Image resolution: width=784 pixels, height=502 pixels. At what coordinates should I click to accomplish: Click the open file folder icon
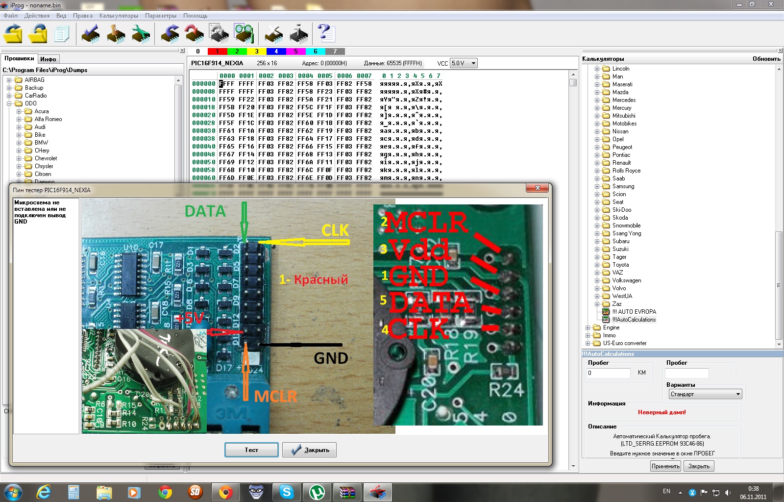(13, 34)
